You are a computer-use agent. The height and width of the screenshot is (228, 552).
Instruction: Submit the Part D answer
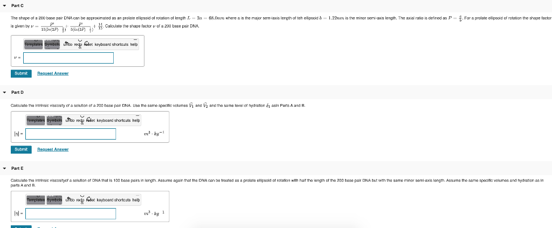click(21, 149)
